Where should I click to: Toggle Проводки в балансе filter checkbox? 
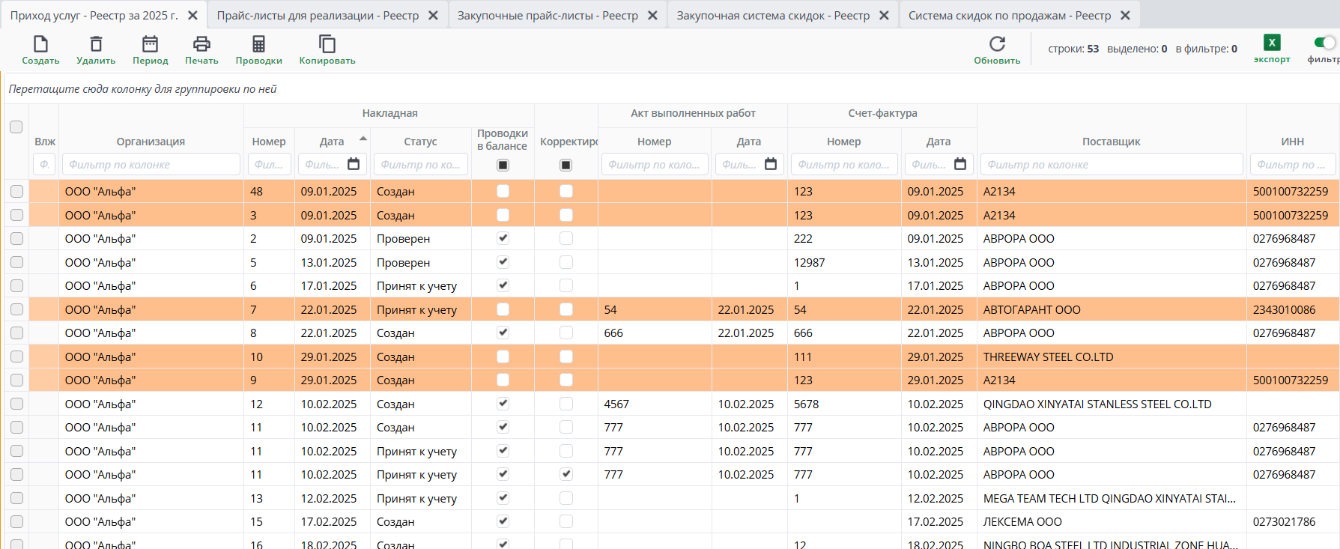point(503,165)
